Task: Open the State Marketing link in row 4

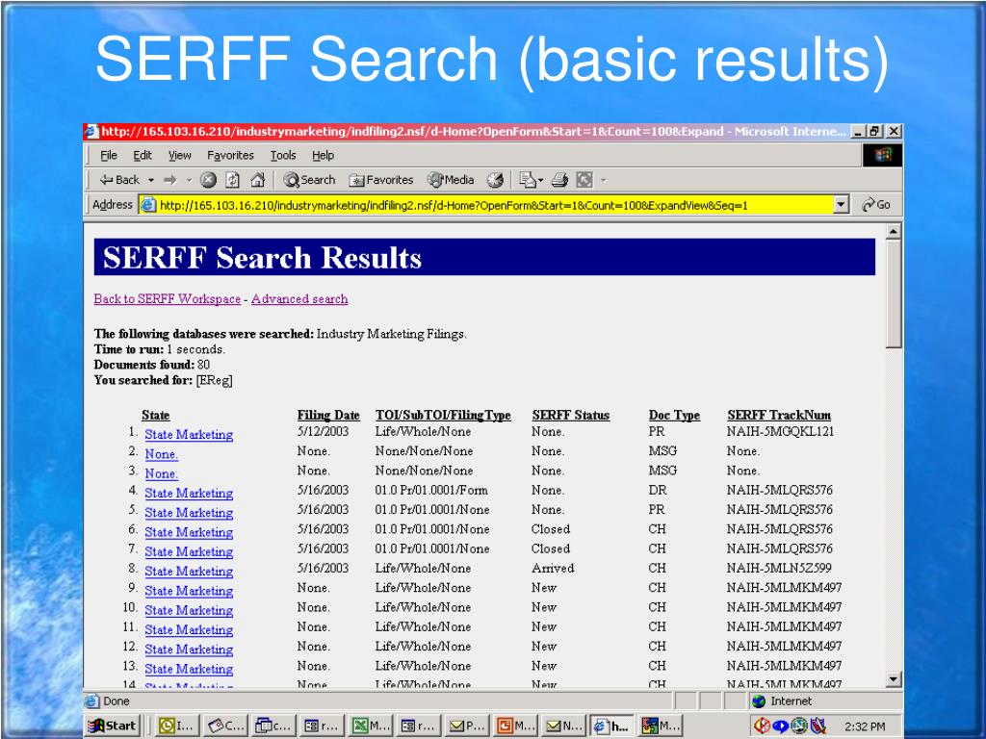Action: pos(189,494)
